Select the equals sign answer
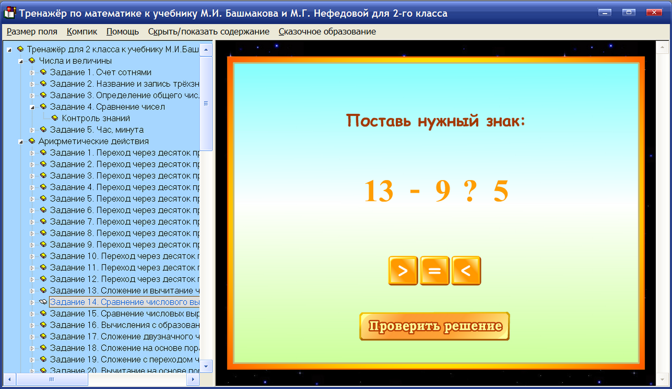Screen dimensions: 672x389 coord(435,270)
